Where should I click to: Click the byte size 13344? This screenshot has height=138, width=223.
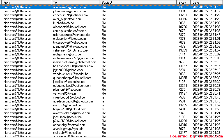183,86
